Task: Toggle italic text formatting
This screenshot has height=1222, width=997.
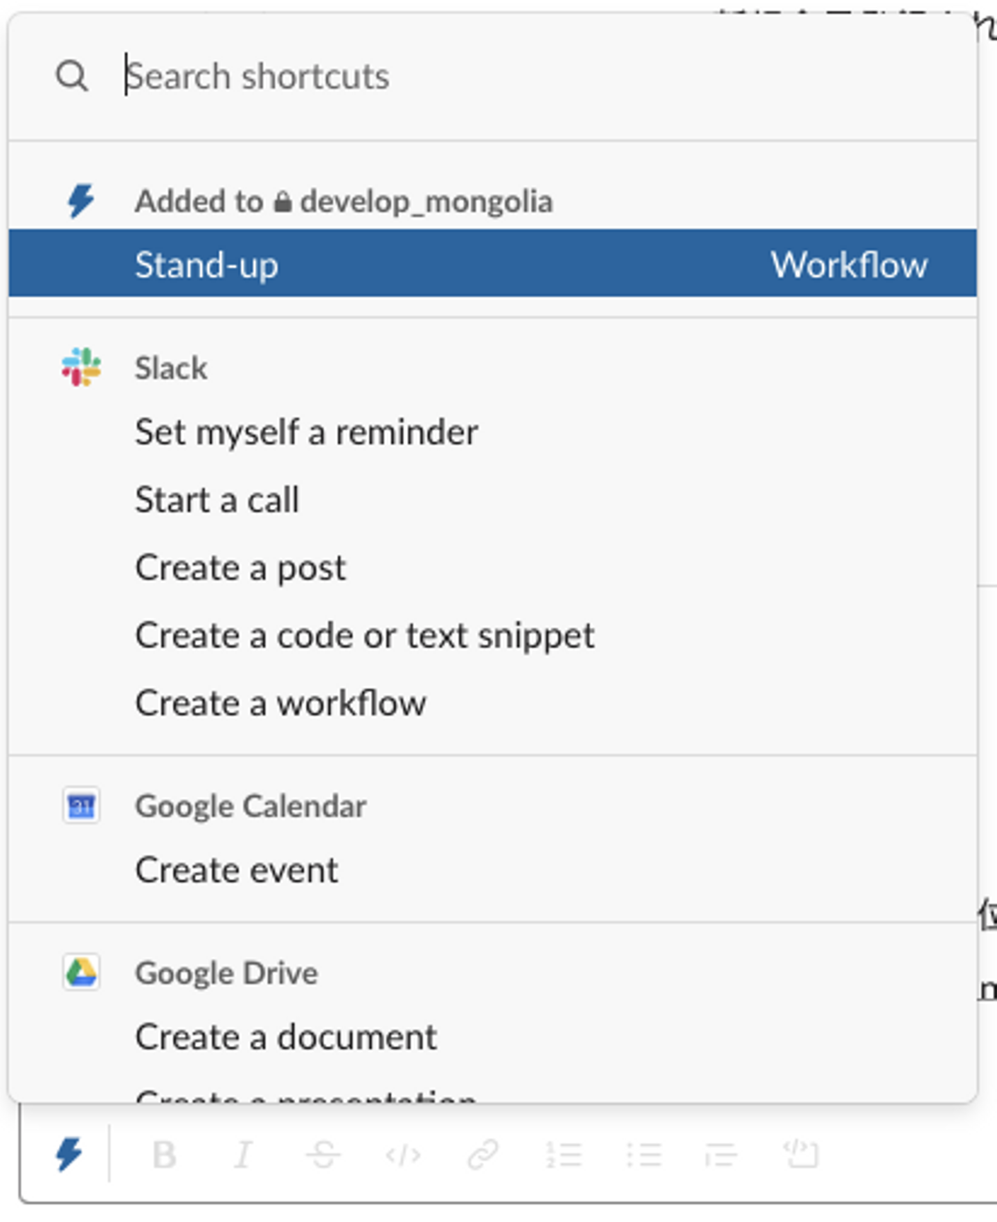Action: [243, 1154]
